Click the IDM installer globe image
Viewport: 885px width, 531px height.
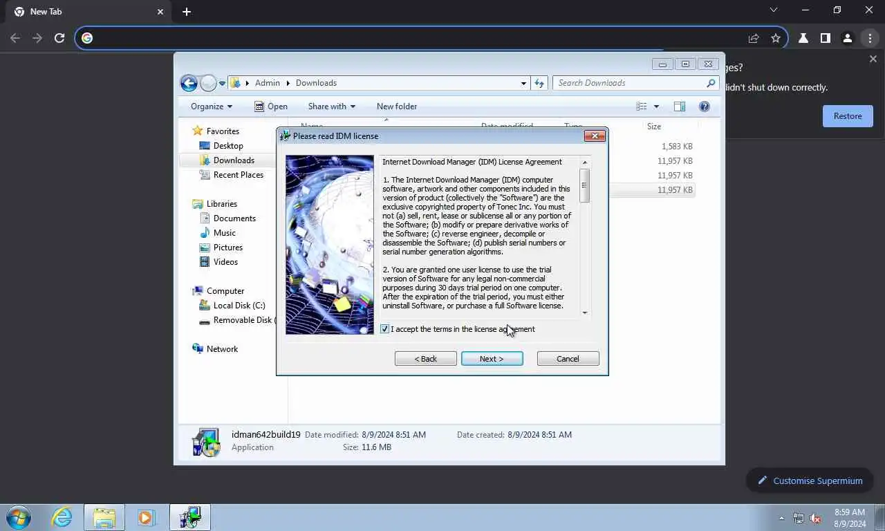[x=330, y=245]
